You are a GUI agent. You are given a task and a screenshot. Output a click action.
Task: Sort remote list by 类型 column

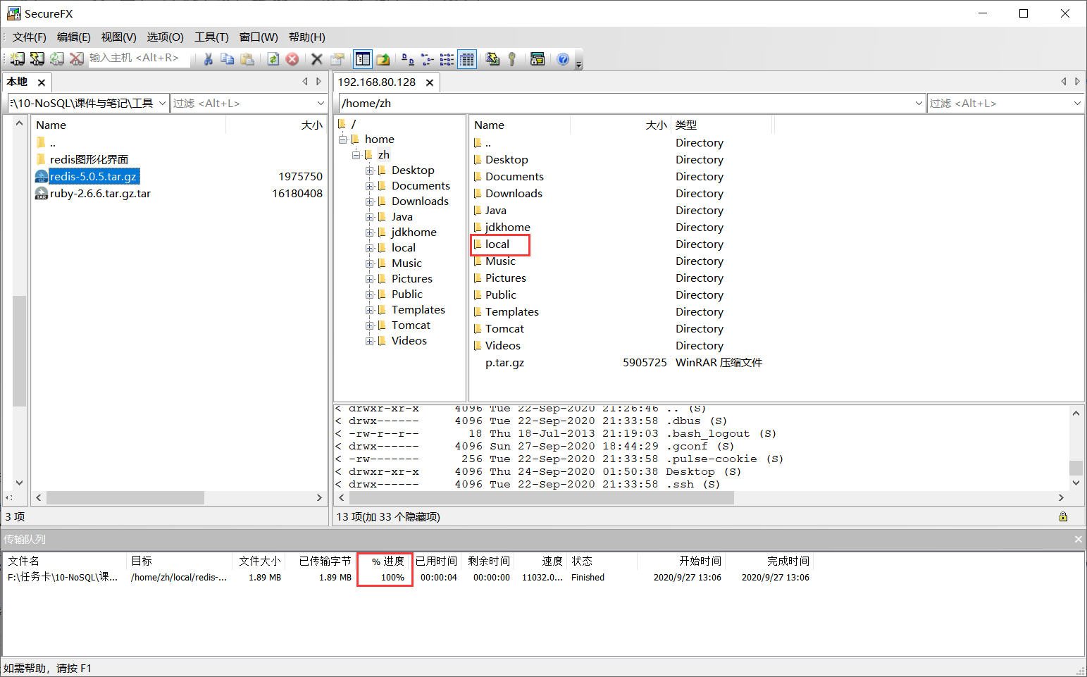point(721,125)
